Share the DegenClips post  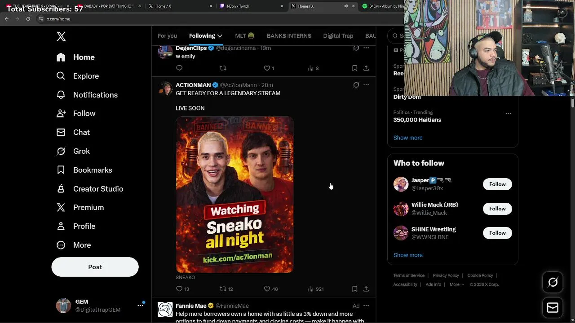click(x=366, y=68)
